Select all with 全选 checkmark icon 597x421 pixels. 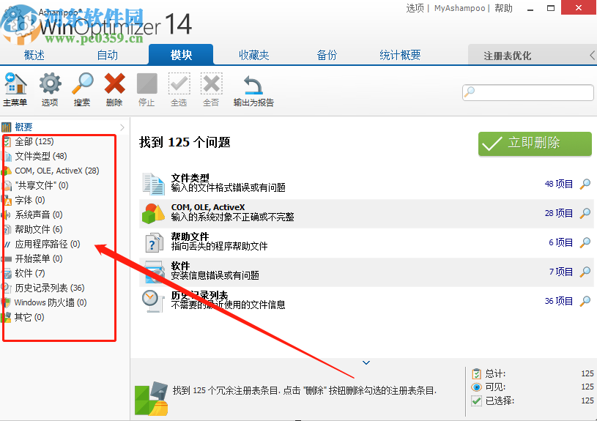tap(179, 83)
